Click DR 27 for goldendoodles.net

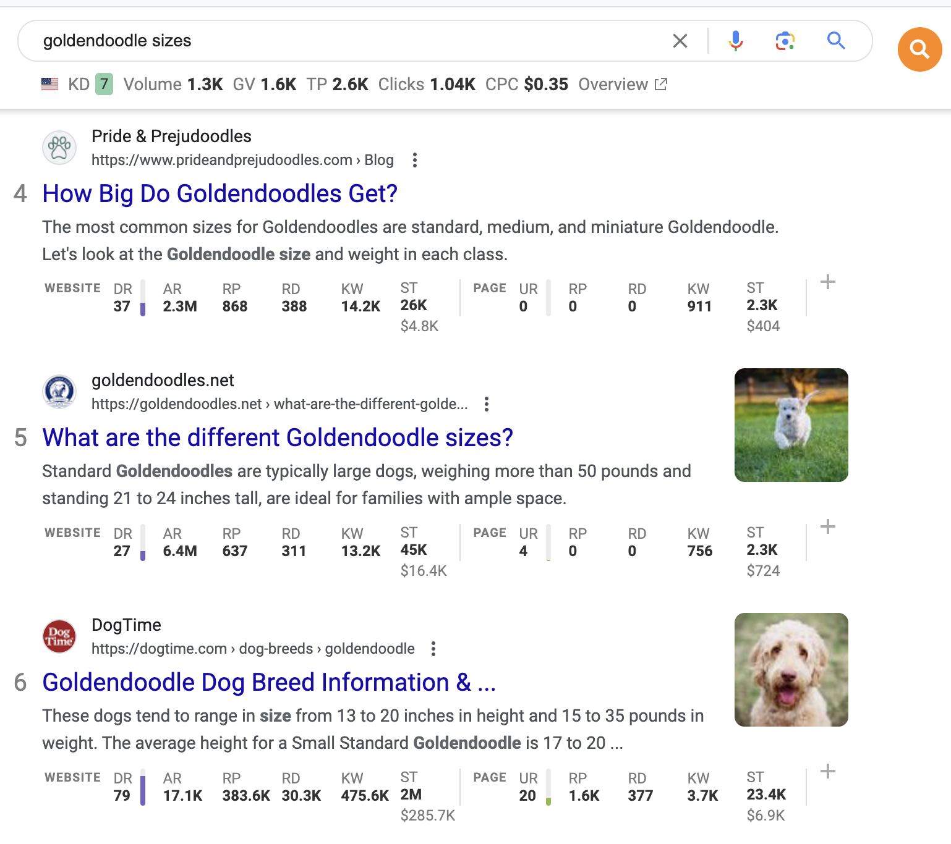pos(122,542)
